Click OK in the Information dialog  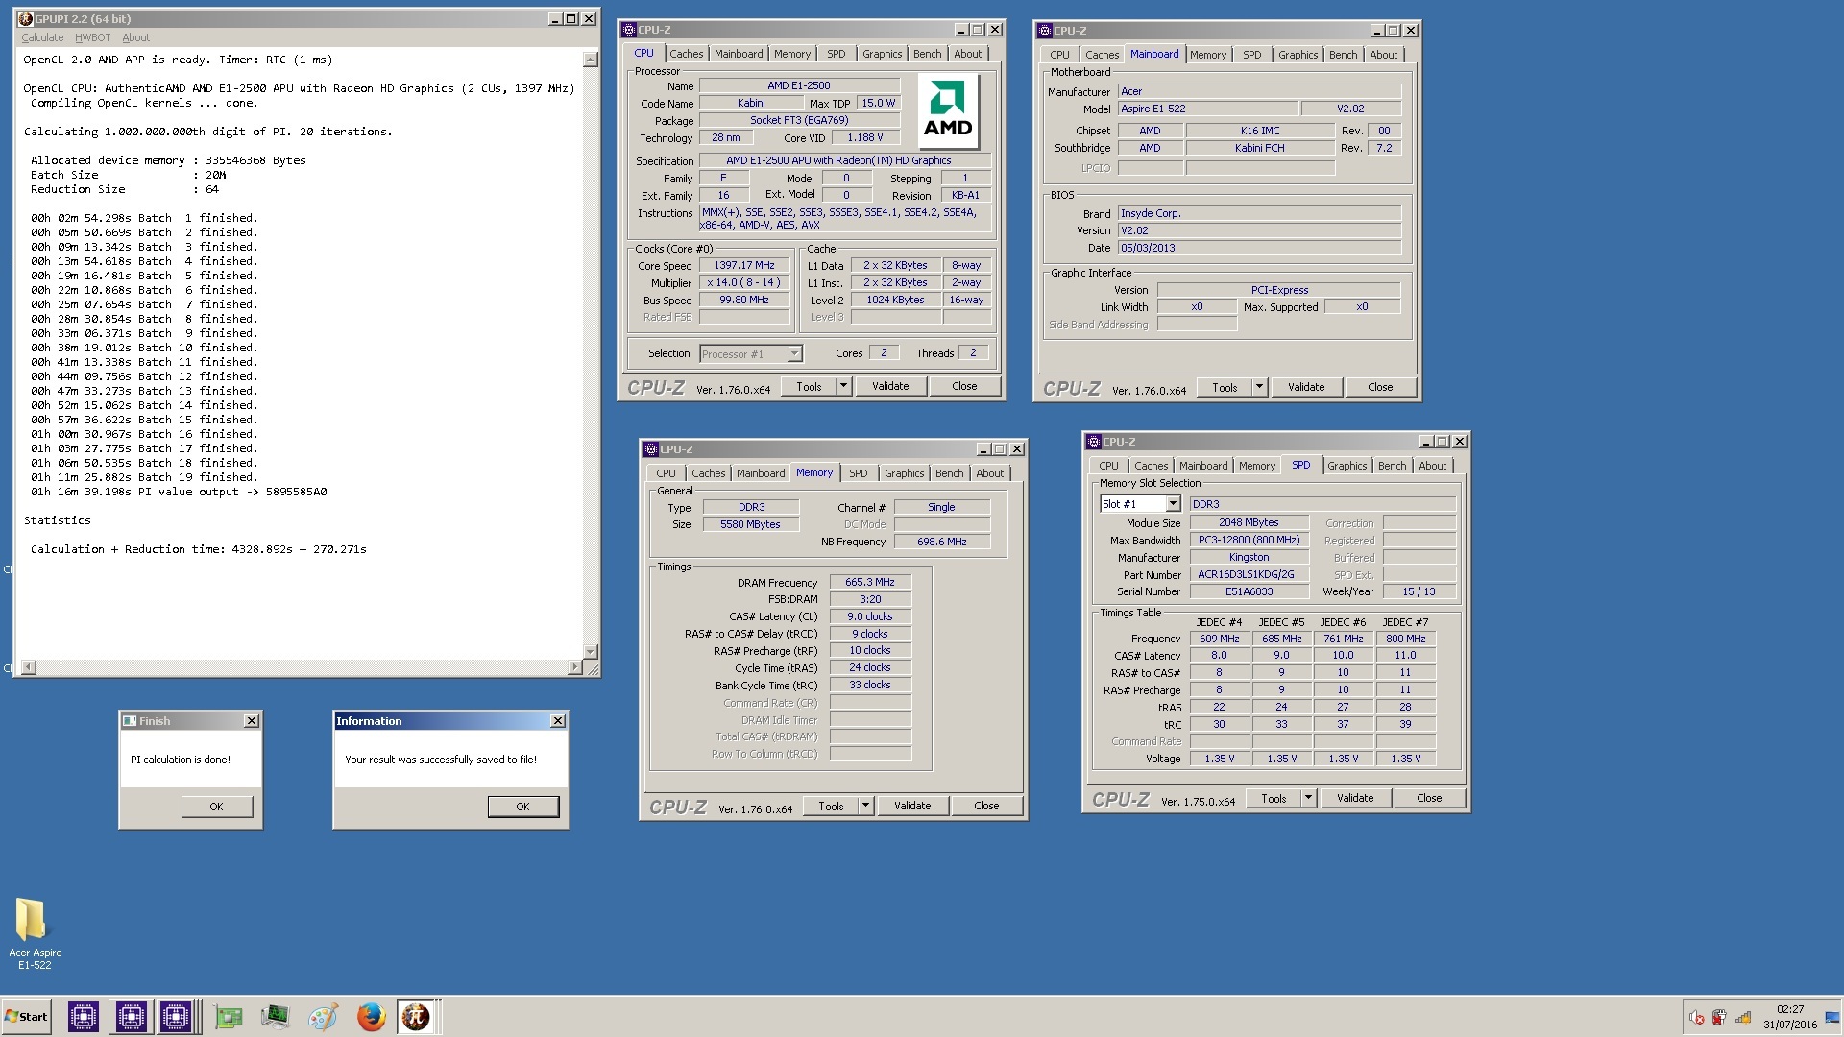pos(523,807)
